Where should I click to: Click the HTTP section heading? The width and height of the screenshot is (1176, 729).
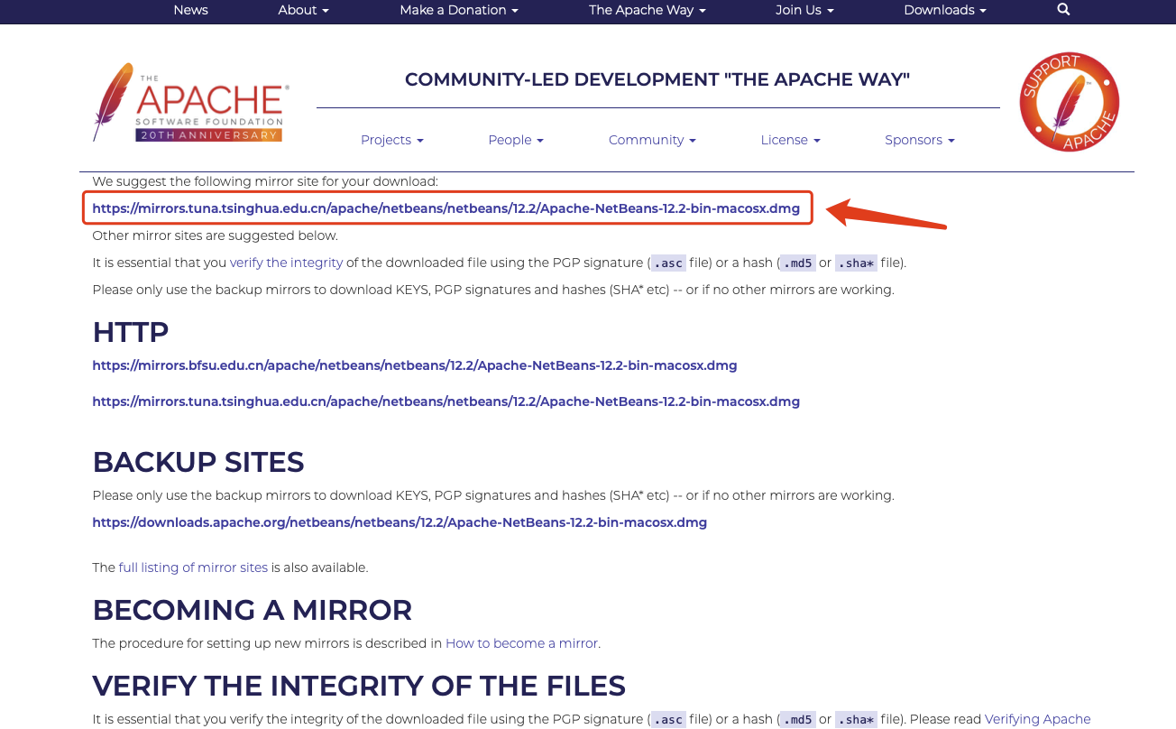(x=131, y=332)
